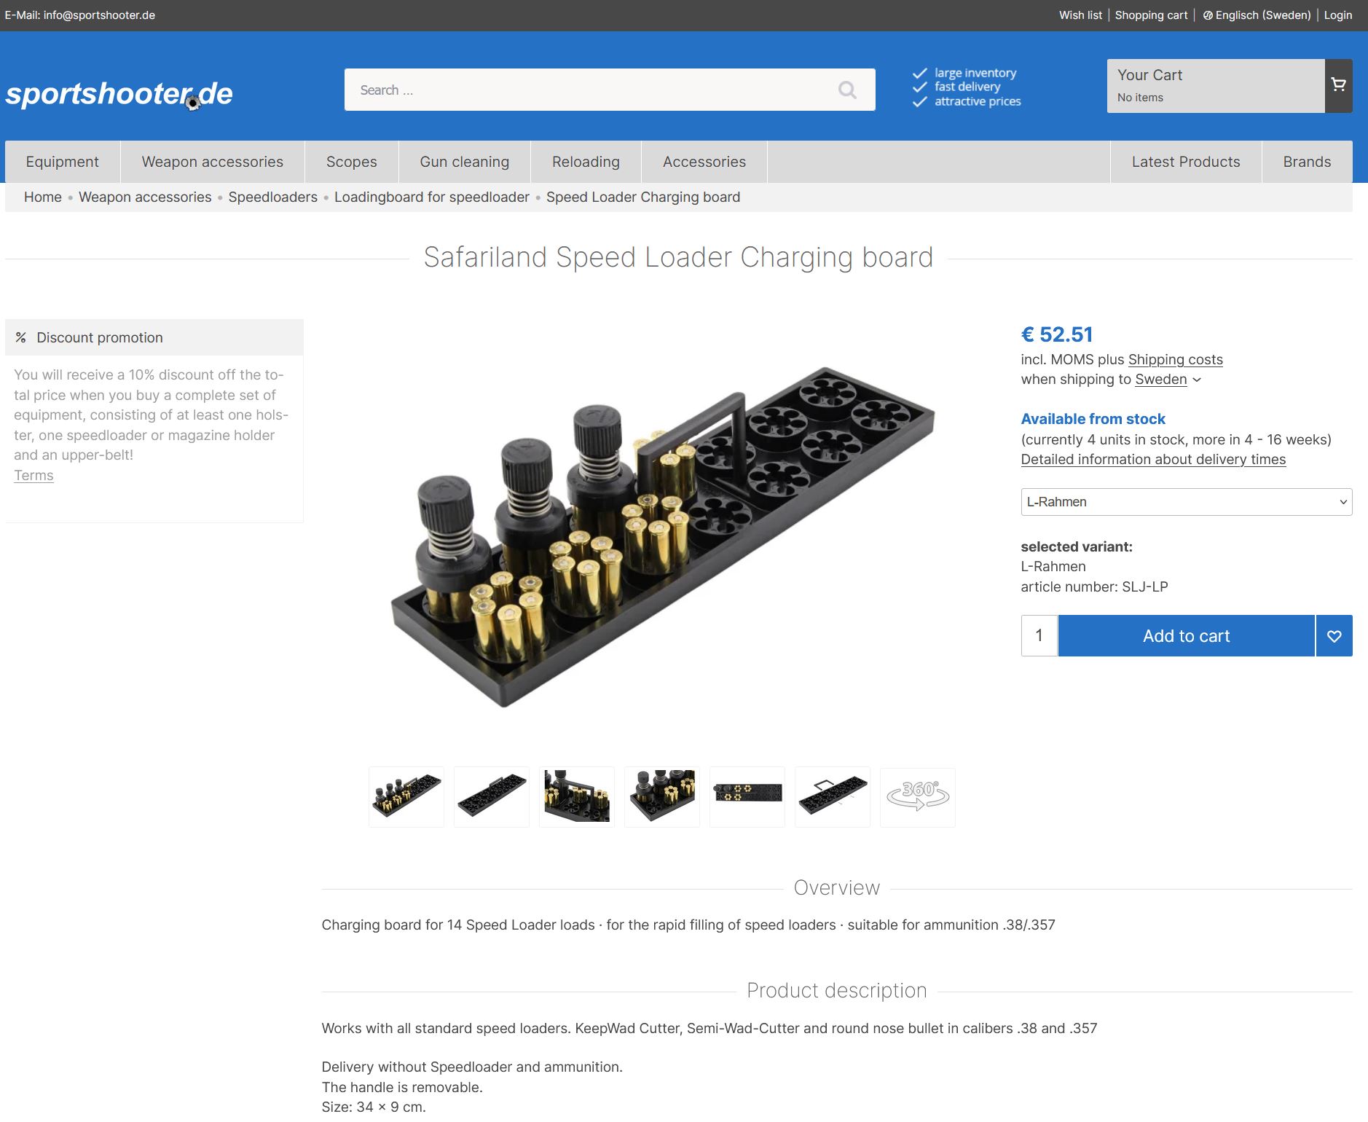This screenshot has height=1122, width=1368.
Task: Open the 360° view thumbnail
Action: coord(917,796)
